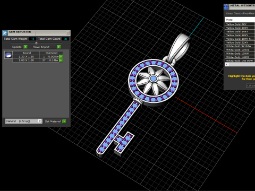
Task: Click the metal list scroll-left arrow
Action: 227,65
